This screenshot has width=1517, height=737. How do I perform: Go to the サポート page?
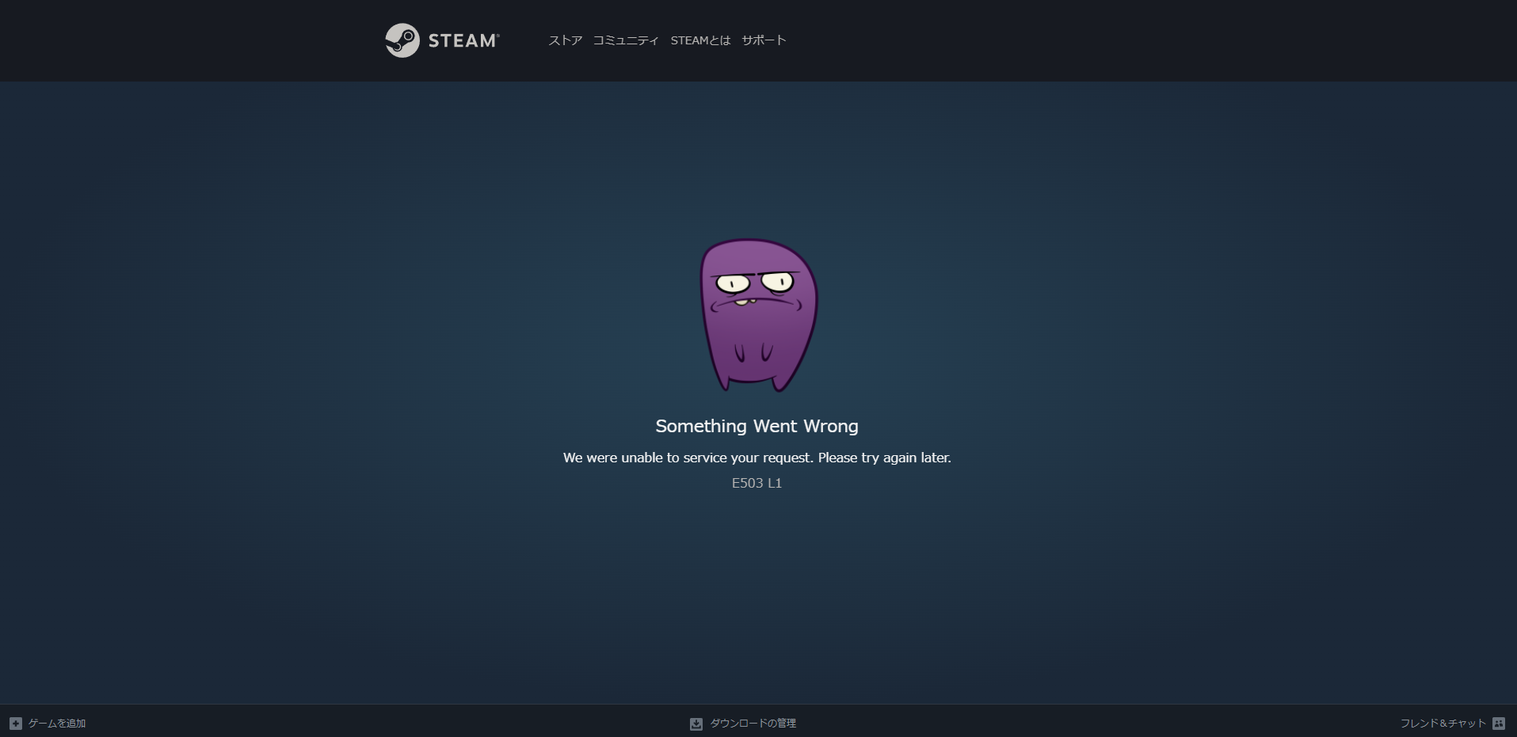point(763,40)
